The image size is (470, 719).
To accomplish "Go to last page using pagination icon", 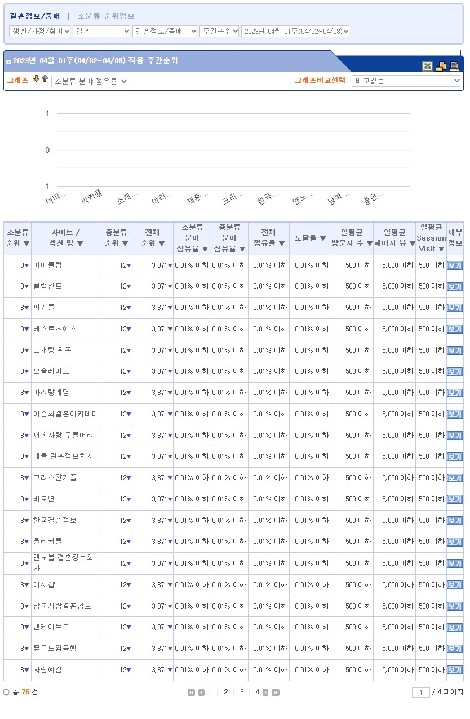I will [x=276, y=693].
